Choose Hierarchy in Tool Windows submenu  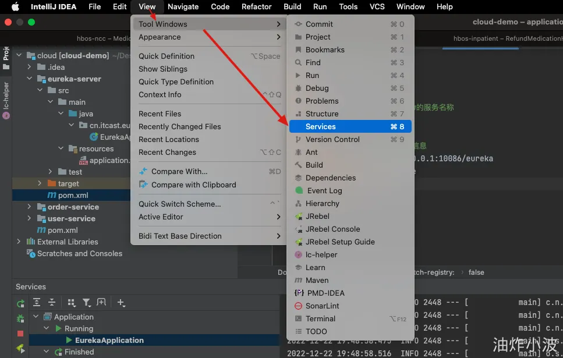coord(350,204)
